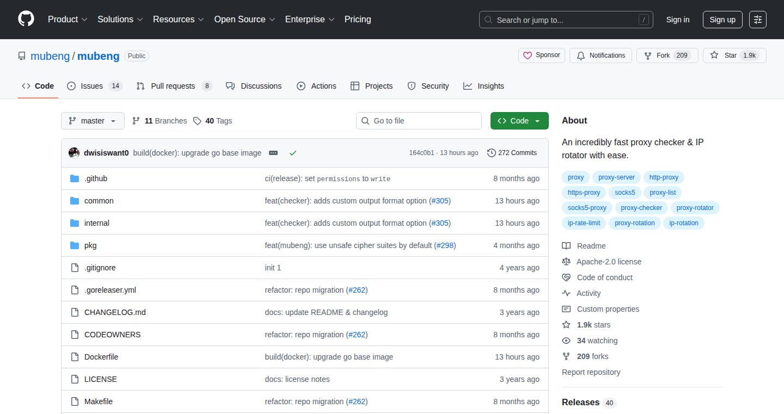Image resolution: width=784 pixels, height=414 pixels.
Task: Open the internal folder icon
Action: pos(75,223)
